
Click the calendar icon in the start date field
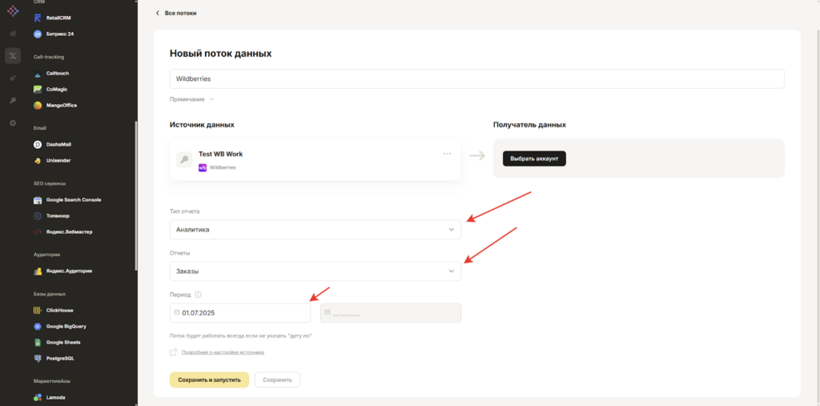tap(177, 312)
